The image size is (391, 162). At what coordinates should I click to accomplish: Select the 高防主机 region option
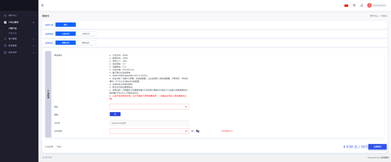86,43
